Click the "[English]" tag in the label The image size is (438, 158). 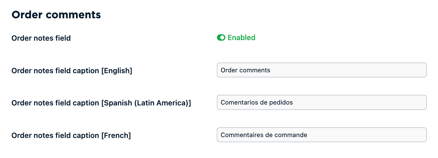[x=116, y=71]
